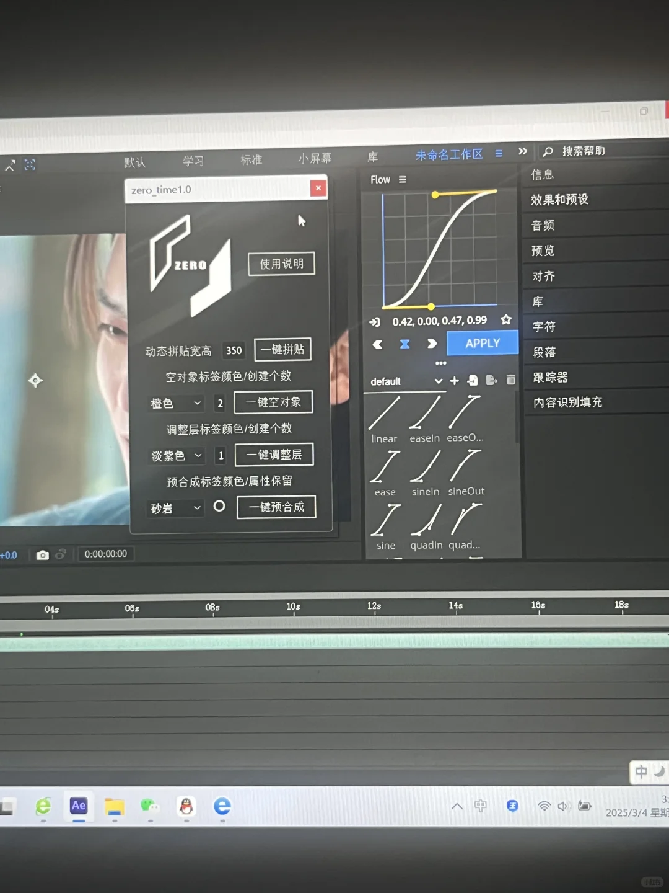Import presets via the import file icon
The image size is (669, 893).
pyautogui.click(x=473, y=380)
